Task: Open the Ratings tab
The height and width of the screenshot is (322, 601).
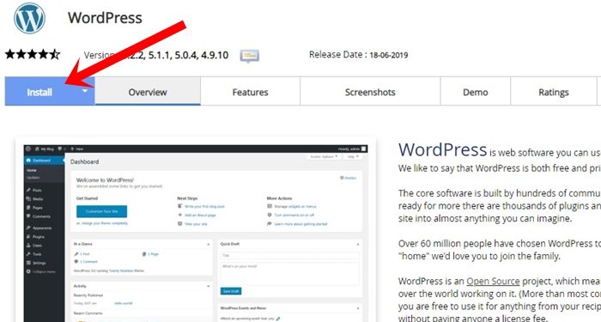Action: pyautogui.click(x=554, y=92)
